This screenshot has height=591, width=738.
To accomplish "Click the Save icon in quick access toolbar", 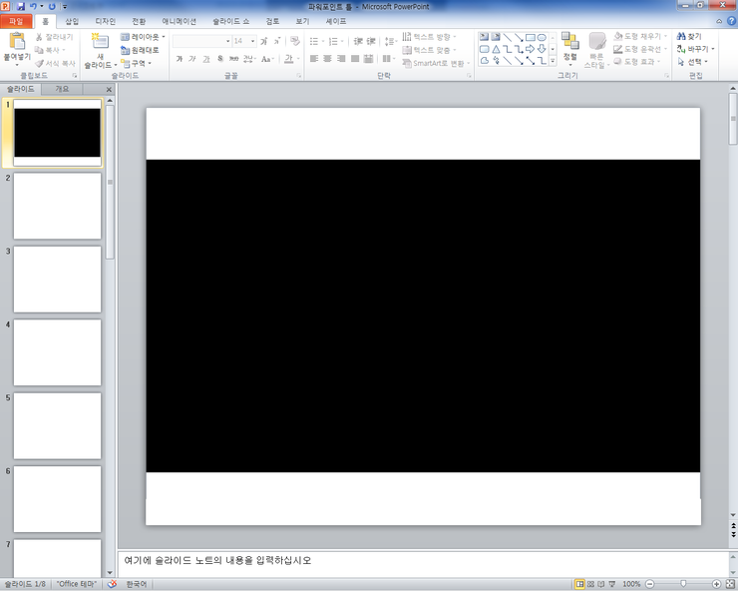I will pyautogui.click(x=21, y=6).
